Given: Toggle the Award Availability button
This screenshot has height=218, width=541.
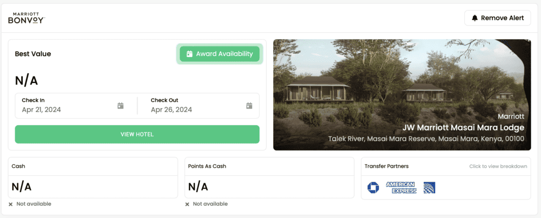Looking at the screenshot, I should [x=219, y=54].
